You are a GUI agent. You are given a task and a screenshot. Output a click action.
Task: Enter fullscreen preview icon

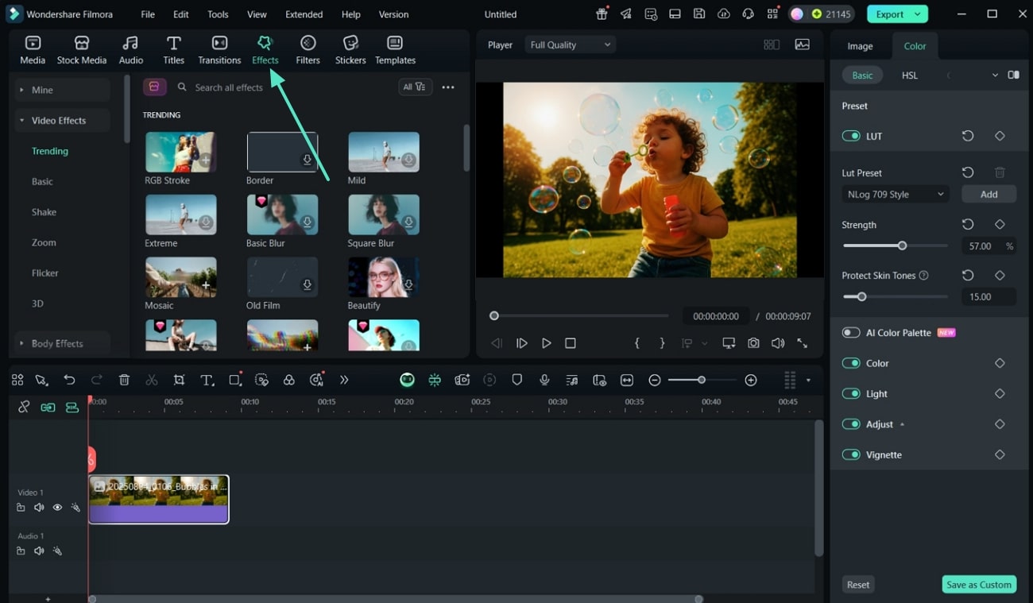click(x=803, y=343)
